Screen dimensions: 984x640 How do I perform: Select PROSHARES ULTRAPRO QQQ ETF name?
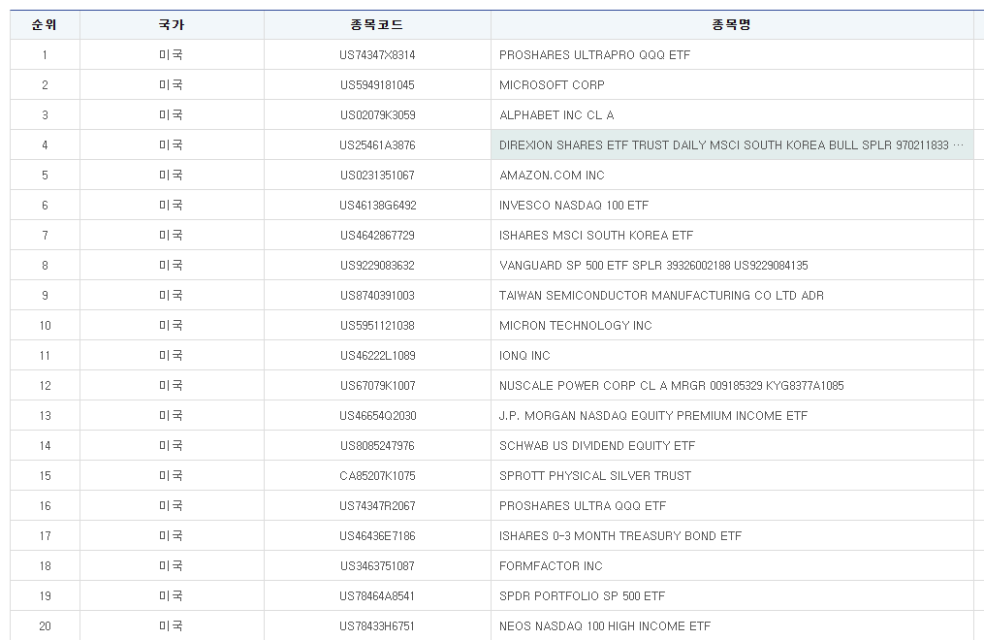594,55
